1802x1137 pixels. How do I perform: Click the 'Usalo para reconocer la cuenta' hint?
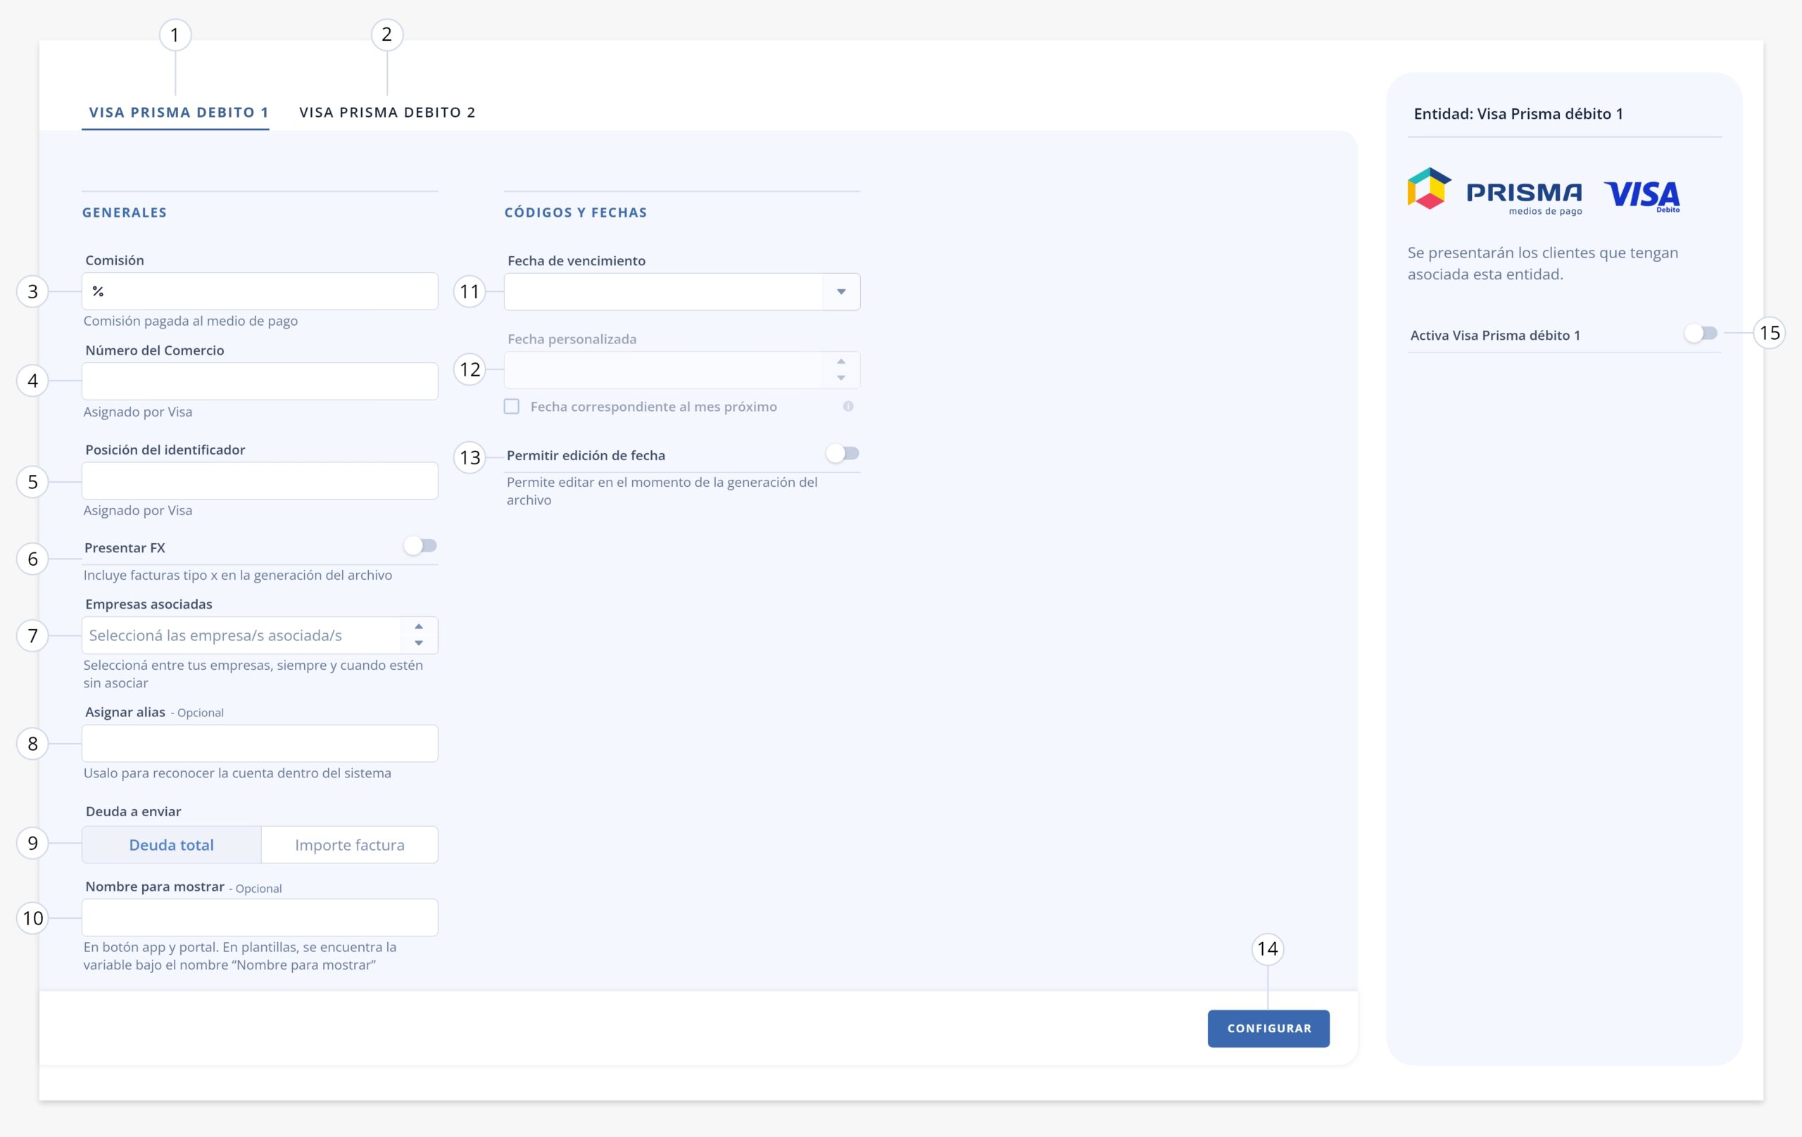237,773
